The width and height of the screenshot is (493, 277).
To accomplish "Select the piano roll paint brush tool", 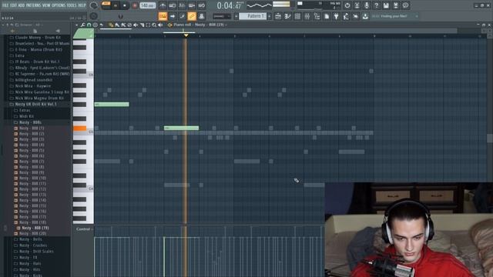I will [117, 25].
